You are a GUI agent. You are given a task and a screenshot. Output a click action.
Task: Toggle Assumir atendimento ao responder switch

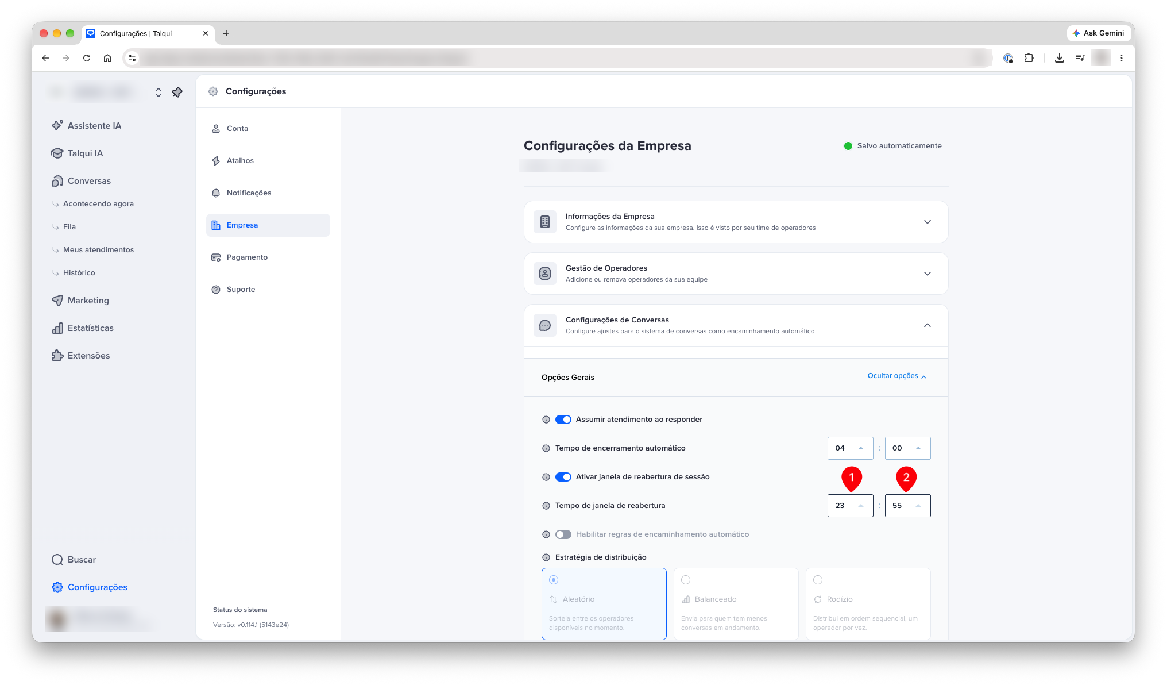coord(563,420)
